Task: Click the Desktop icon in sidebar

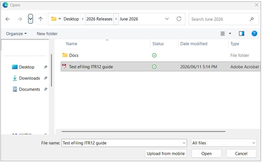Action: tap(15, 67)
